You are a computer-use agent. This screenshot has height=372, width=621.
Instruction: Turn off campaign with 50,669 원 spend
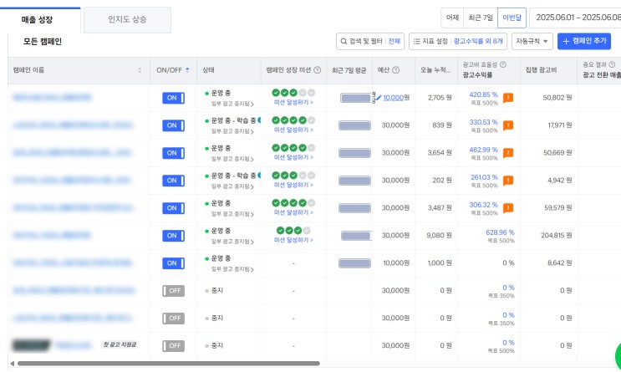174,153
